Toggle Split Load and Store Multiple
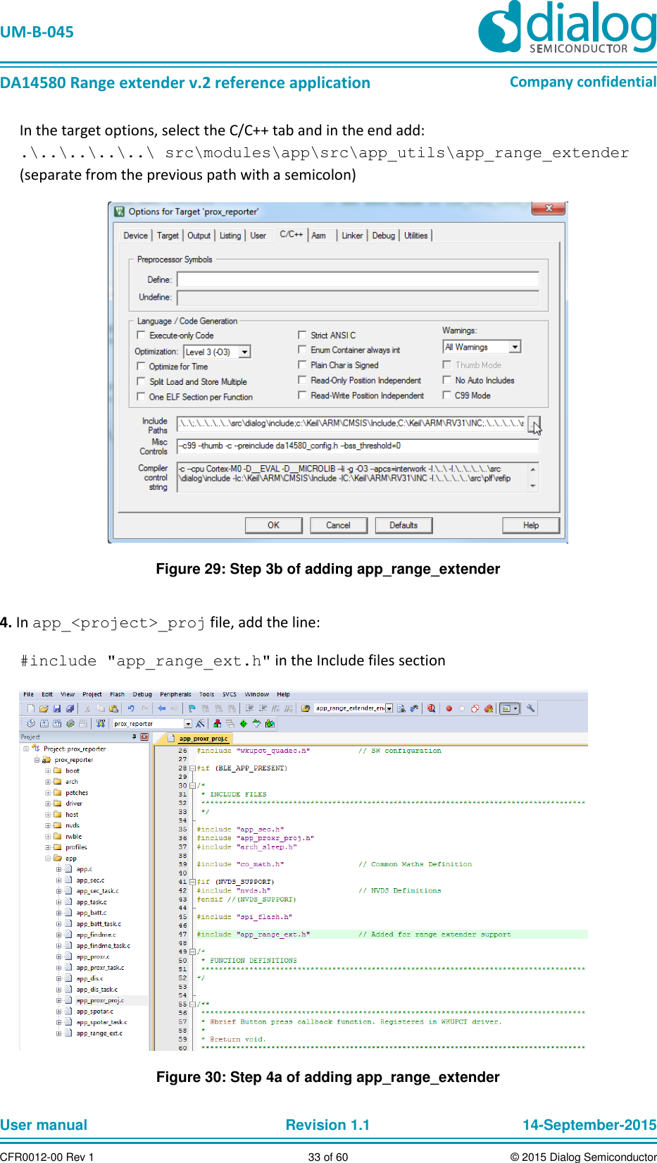657x1163 pixels. (x=141, y=381)
